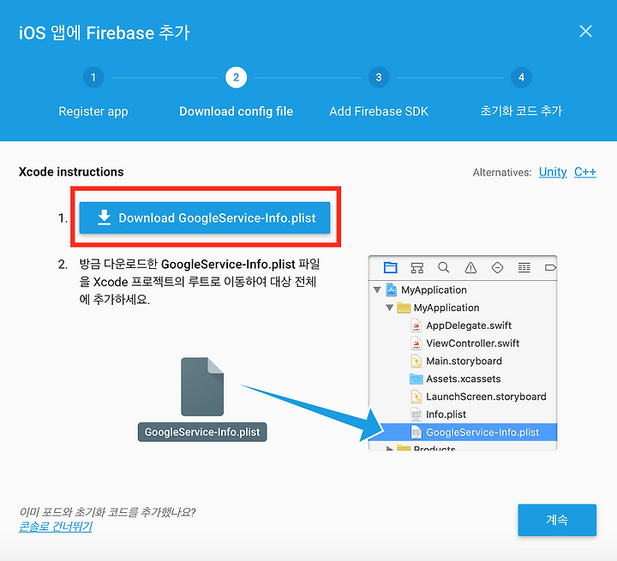The width and height of the screenshot is (617, 561).
Task: Open the breakpoint navigator tag icon
Action: (x=550, y=268)
